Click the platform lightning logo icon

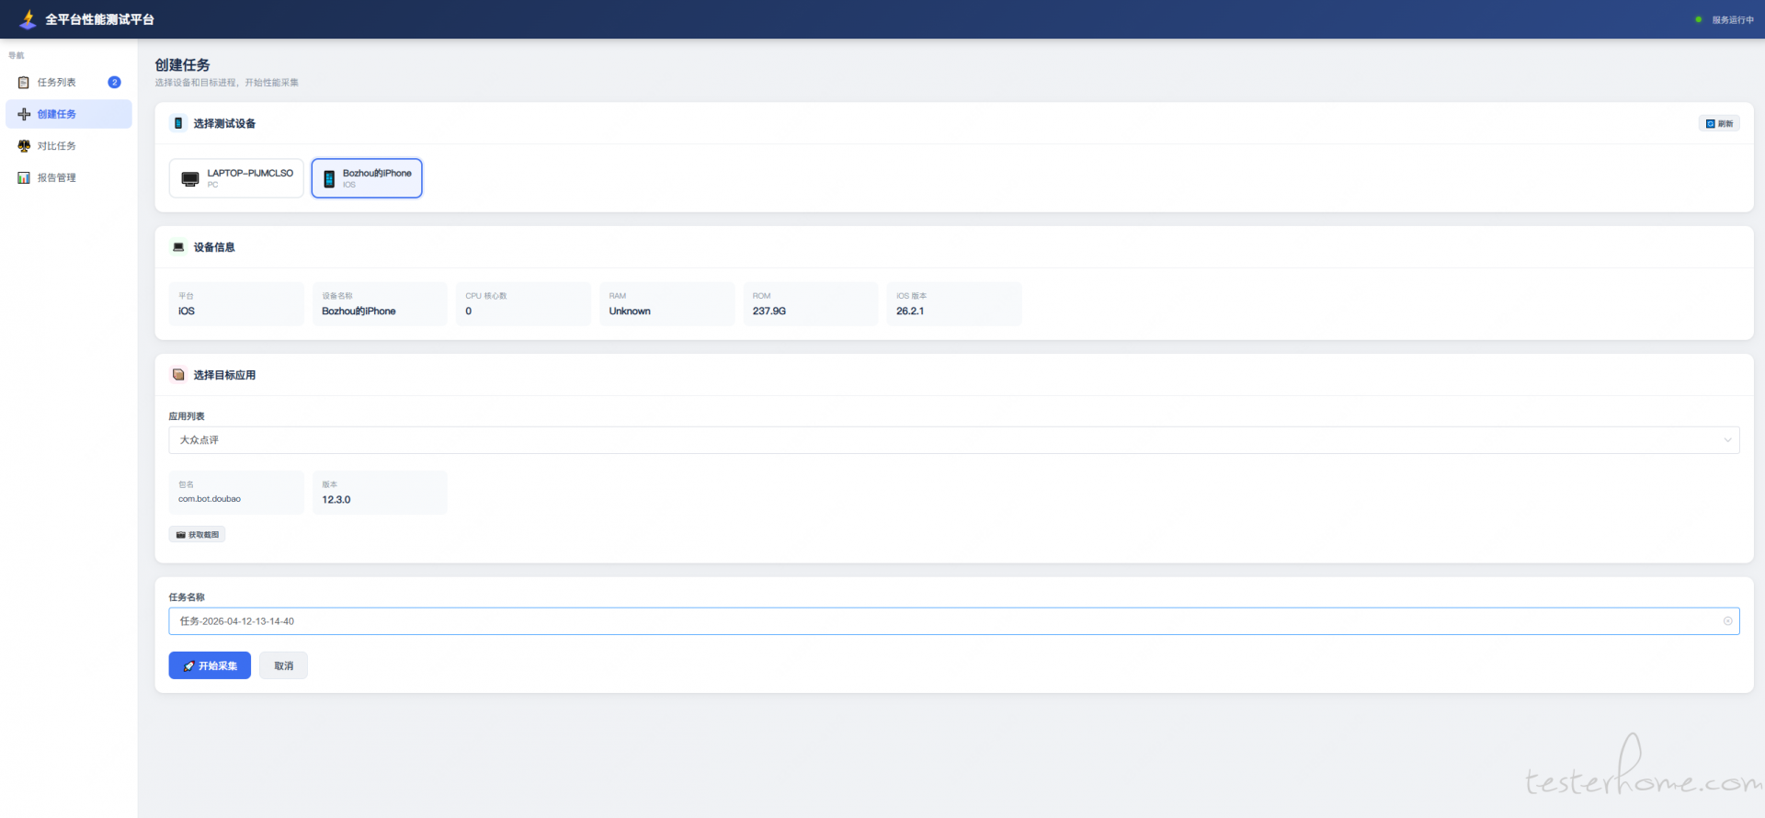pyautogui.click(x=28, y=19)
